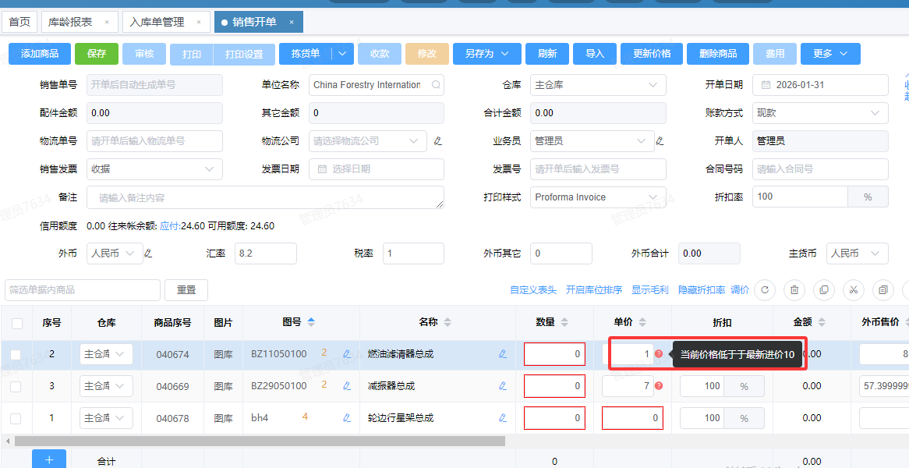Click the paste document icon above the table
This screenshot has height=468, width=909.
coord(882,290)
